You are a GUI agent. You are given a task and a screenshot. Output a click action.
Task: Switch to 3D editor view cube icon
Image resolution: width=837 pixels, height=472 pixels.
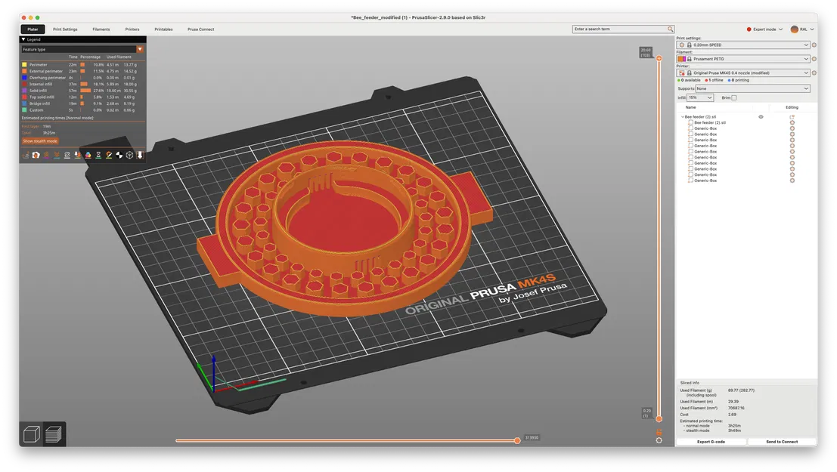pyautogui.click(x=32, y=434)
